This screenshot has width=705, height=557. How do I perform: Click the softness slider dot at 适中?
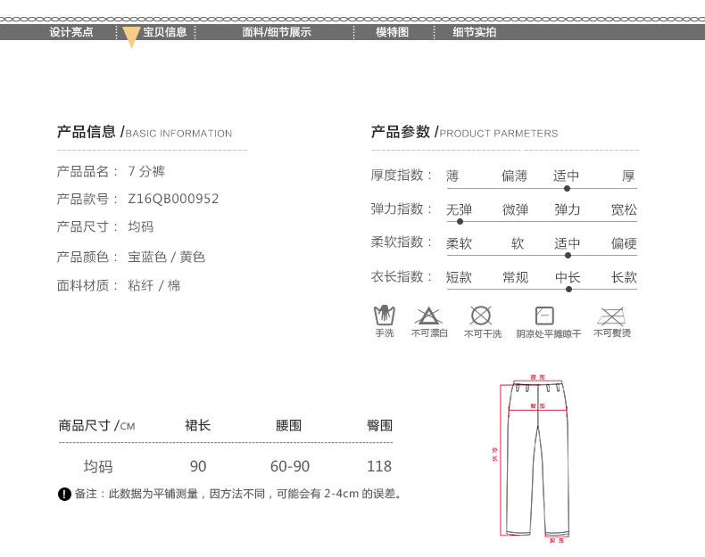tap(568, 255)
